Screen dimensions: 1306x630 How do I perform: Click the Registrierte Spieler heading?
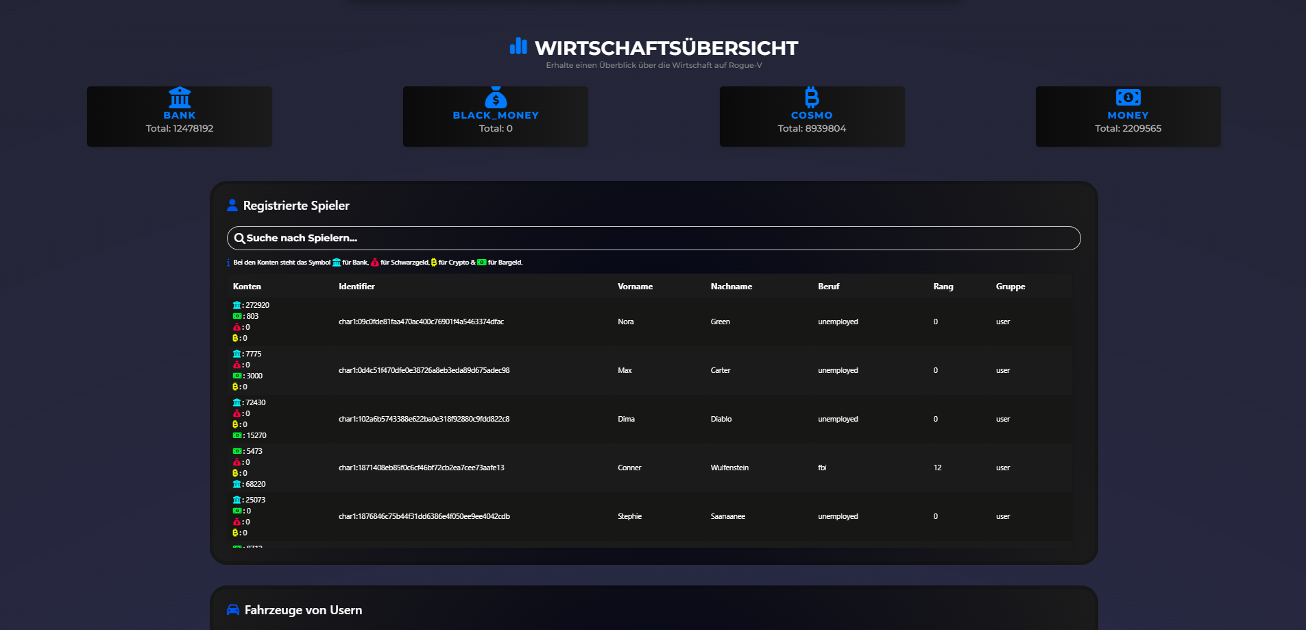(296, 206)
